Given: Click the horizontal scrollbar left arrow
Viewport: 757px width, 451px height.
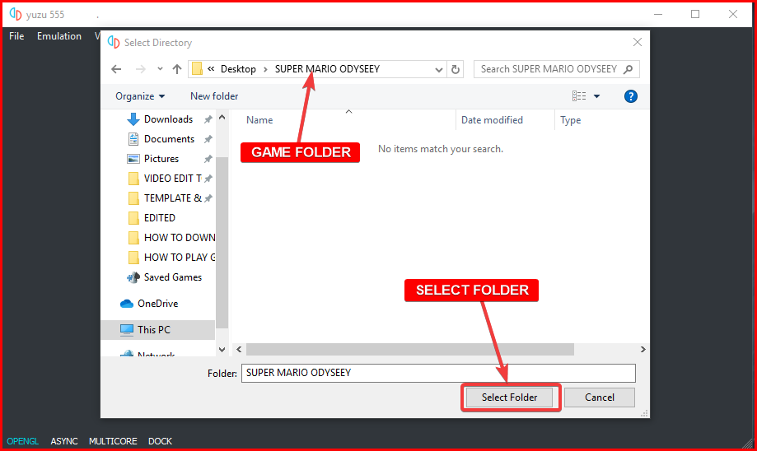Looking at the screenshot, I should click(239, 349).
